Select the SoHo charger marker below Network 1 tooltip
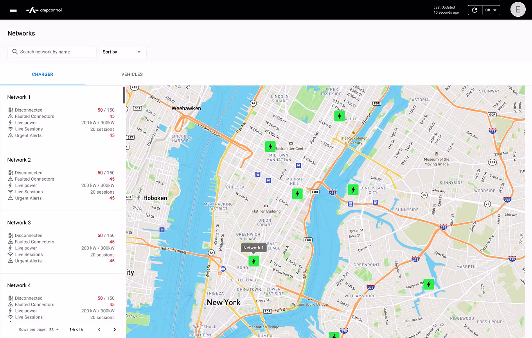 pyautogui.click(x=254, y=261)
